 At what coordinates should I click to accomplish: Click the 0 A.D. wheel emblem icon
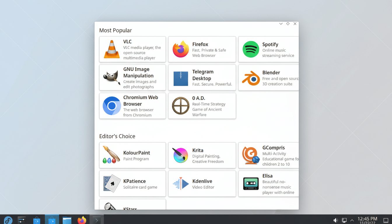180,106
